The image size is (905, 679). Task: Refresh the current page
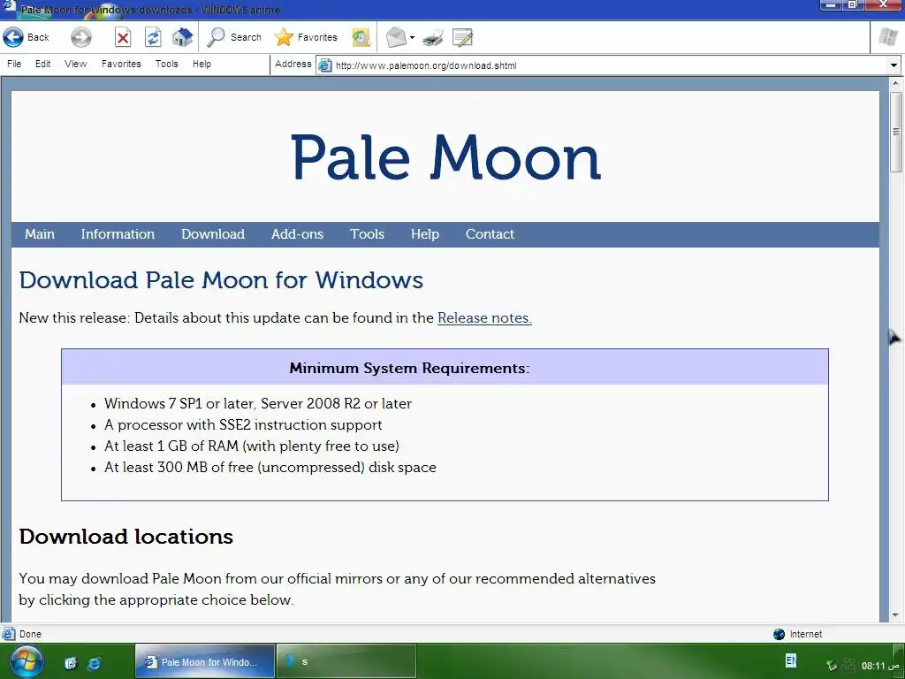153,37
